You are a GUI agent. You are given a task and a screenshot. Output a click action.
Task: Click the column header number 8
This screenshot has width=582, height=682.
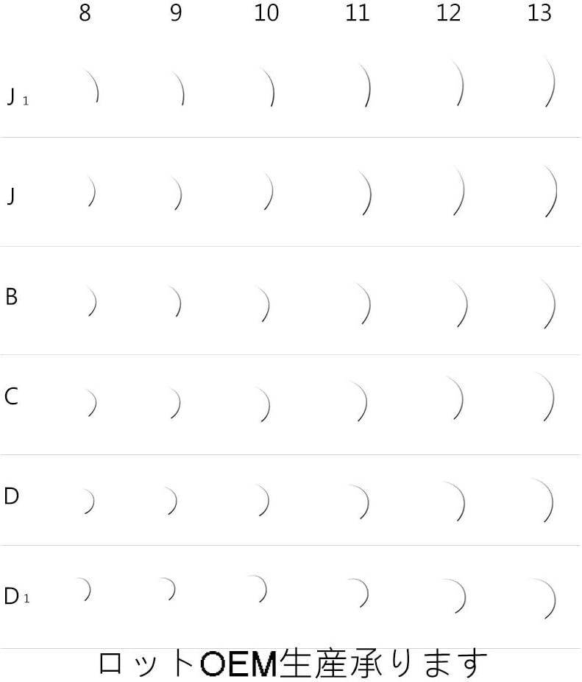click(85, 14)
